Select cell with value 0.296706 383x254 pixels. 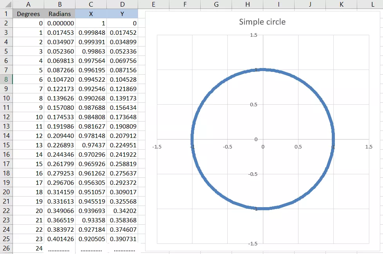point(59,182)
